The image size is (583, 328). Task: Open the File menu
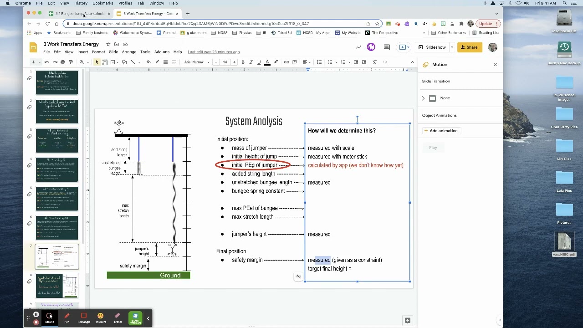[x=46, y=52]
